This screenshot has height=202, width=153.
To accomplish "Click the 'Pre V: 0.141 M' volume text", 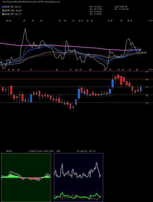I will pyautogui.click(x=121, y=9).
